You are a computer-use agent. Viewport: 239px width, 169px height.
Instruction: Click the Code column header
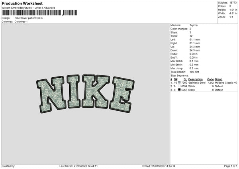(210, 79)
